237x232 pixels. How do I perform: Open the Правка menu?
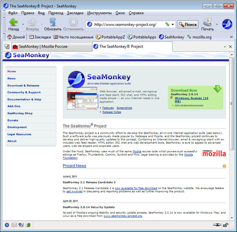28,13
